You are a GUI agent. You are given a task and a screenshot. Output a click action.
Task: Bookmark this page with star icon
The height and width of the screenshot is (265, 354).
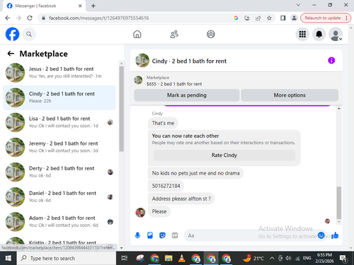269,18
